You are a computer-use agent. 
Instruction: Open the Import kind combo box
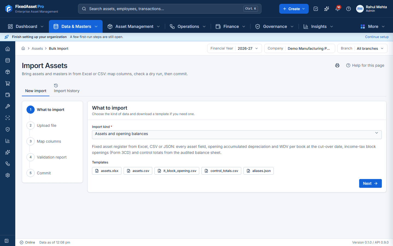pos(237,134)
